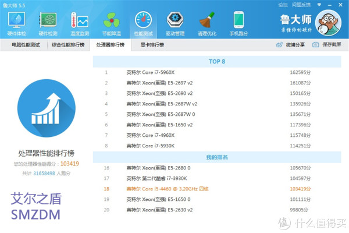Click the 117396分 score

[300, 125]
